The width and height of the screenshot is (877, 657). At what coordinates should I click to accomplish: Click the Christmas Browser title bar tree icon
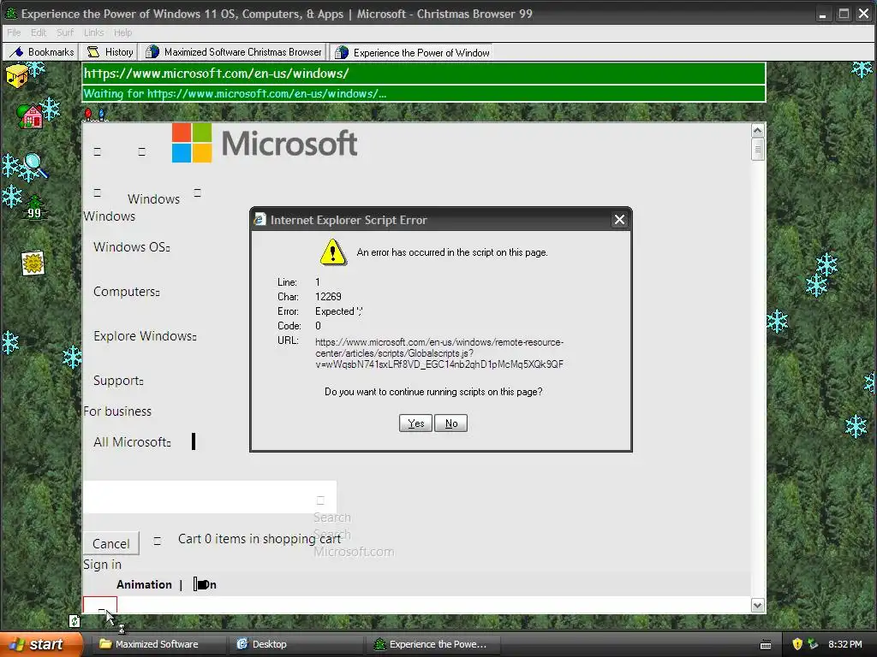(x=10, y=14)
